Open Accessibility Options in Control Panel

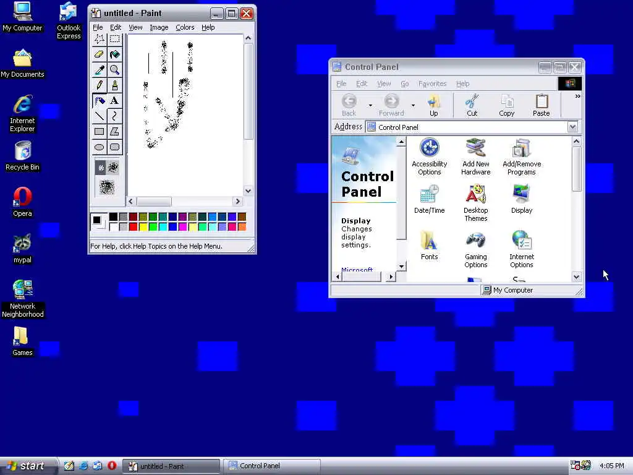[x=429, y=156]
